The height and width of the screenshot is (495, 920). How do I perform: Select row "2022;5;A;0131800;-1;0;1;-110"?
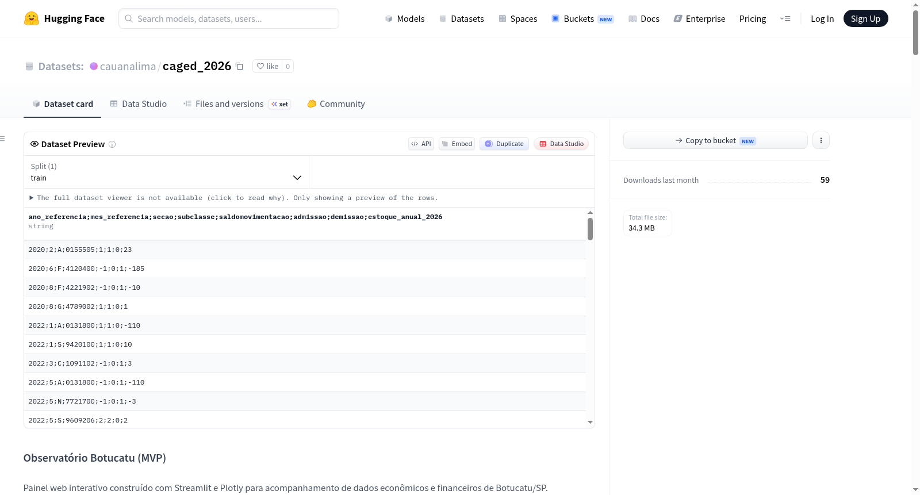coord(305,382)
